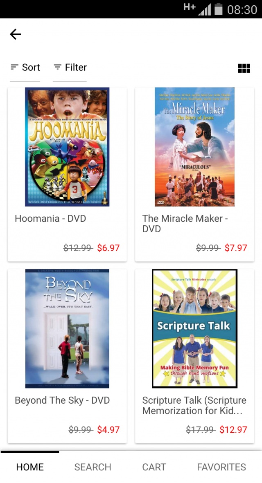Tap the battery status icon
The height and width of the screenshot is (483, 262).
pos(219,9)
